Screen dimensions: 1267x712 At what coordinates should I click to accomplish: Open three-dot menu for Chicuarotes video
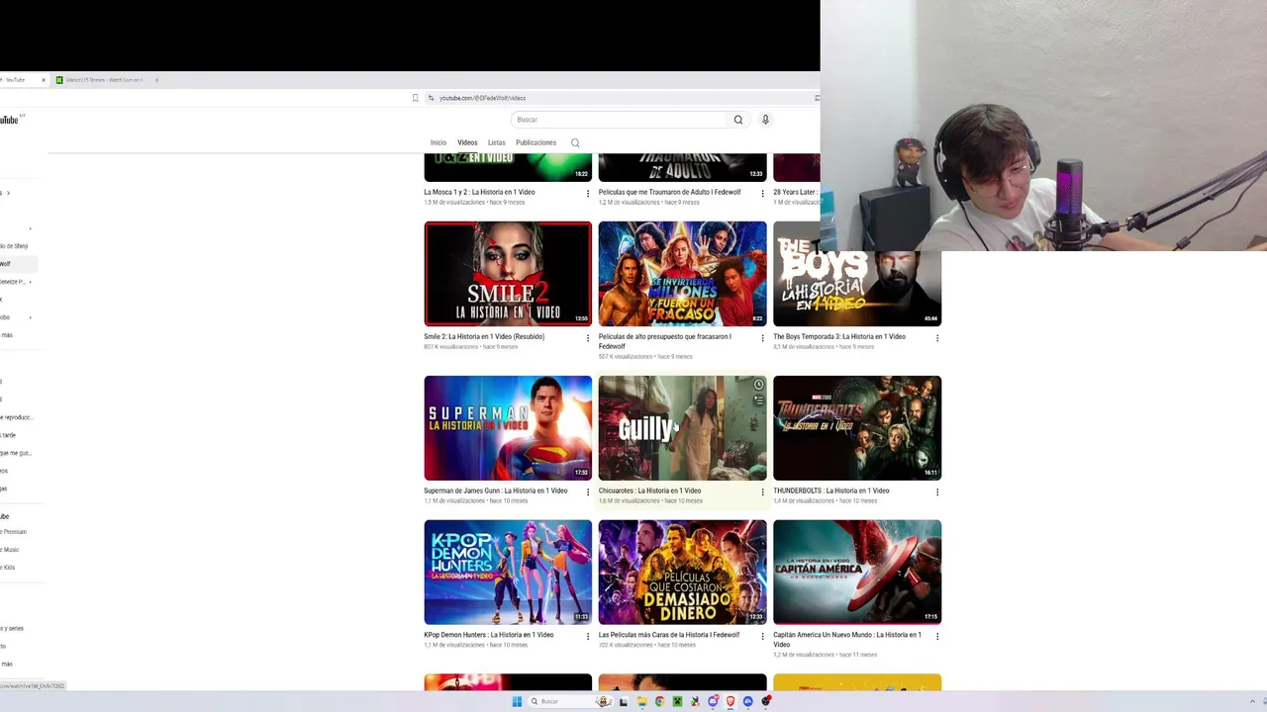(762, 492)
